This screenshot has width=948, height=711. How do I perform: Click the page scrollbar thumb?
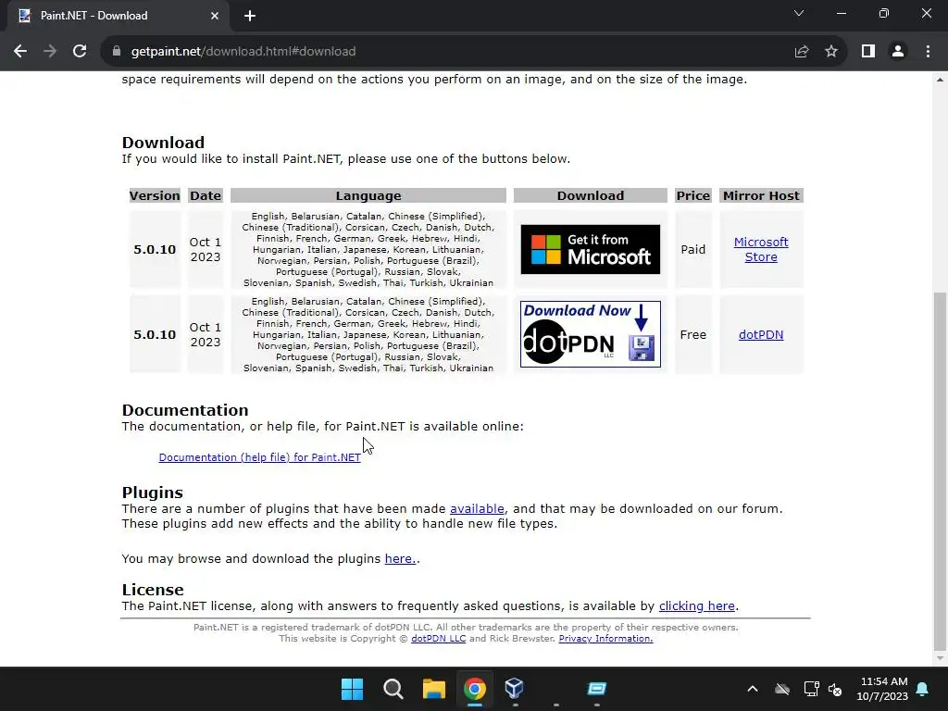click(x=940, y=471)
